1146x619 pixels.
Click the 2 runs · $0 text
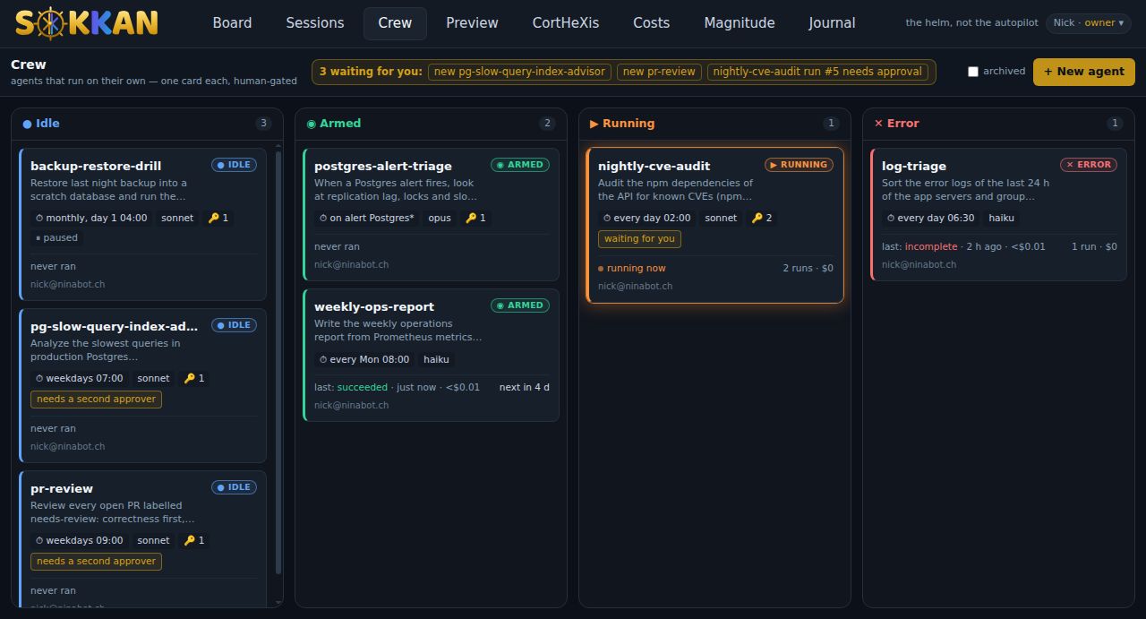click(x=808, y=268)
